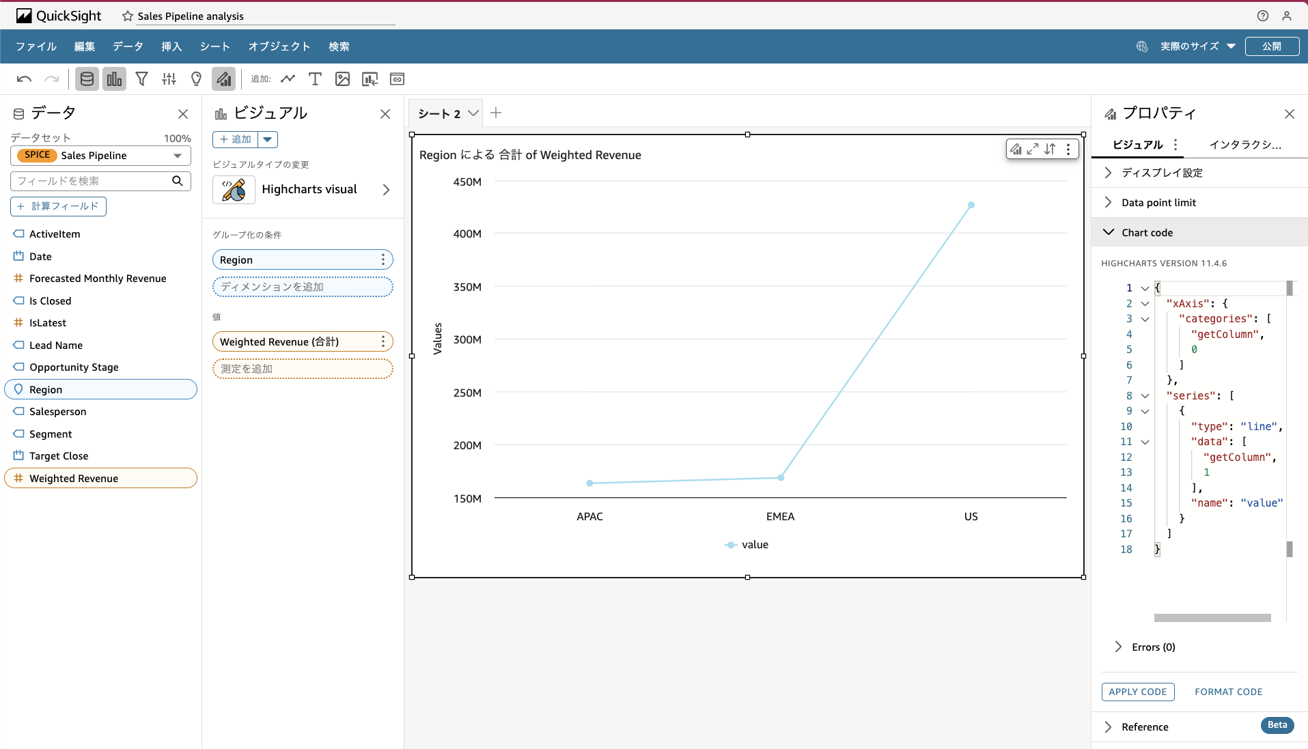
Task: Open the filter funnel tool
Action: point(141,79)
